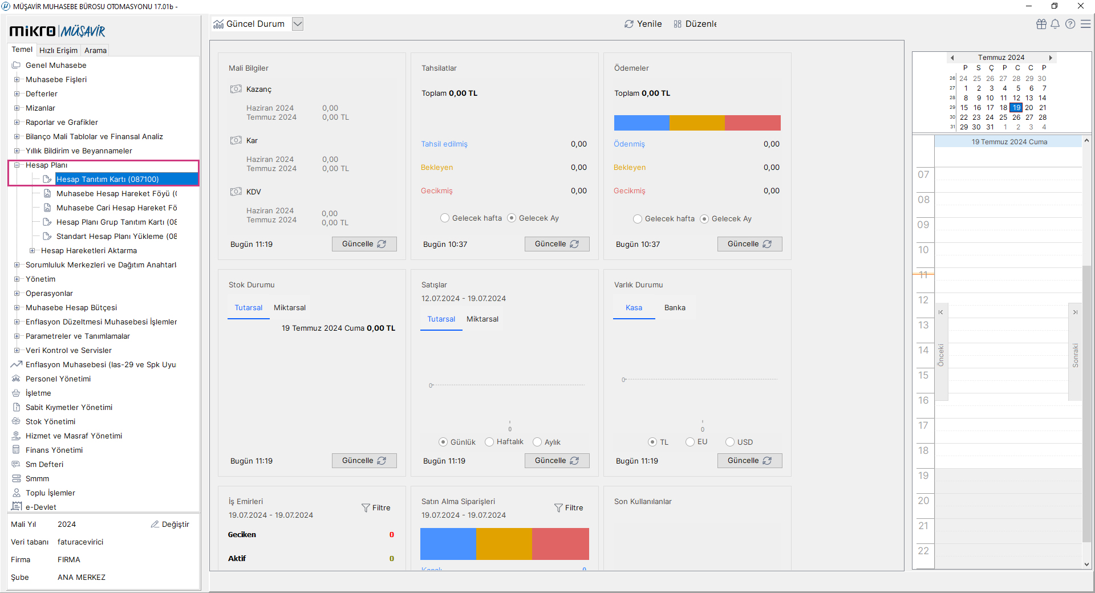Switch to Arama tab
This screenshot has height=593, width=1095.
pos(95,50)
